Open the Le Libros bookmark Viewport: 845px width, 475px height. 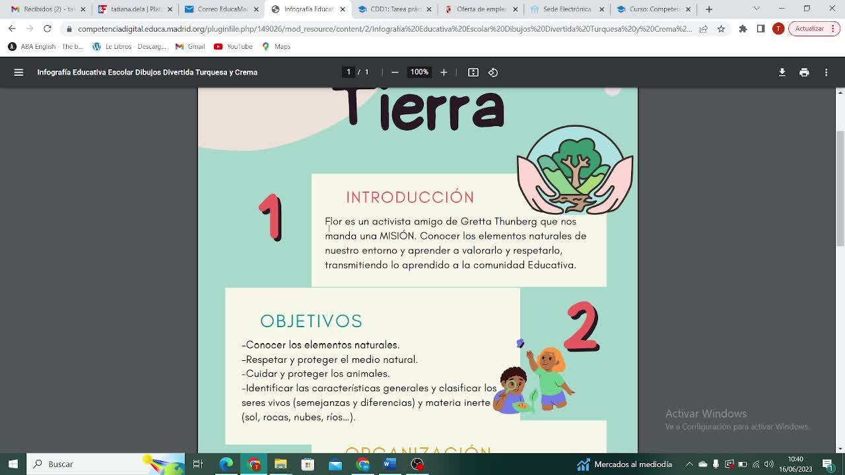(129, 47)
